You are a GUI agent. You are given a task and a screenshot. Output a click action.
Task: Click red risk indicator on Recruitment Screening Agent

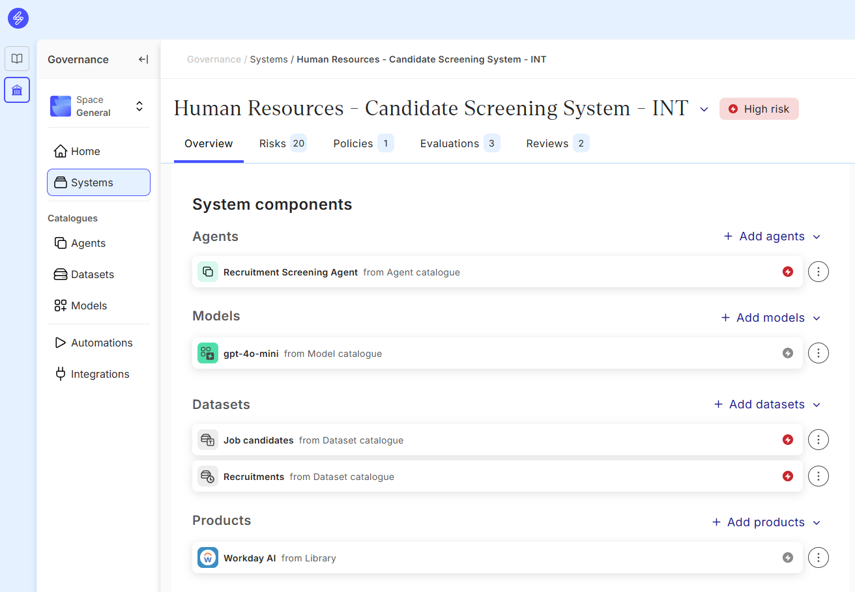pos(788,272)
